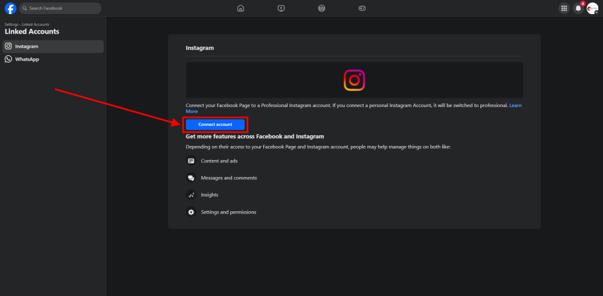Click the 'Messages and comments' text
Viewport: 603px width, 296px height.
229,178
